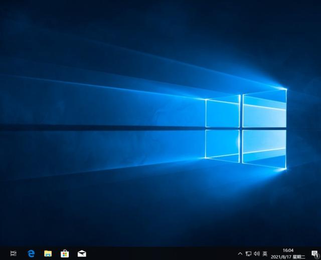
Task: Open File Explorer folder icon
Action: pyautogui.click(x=48, y=253)
